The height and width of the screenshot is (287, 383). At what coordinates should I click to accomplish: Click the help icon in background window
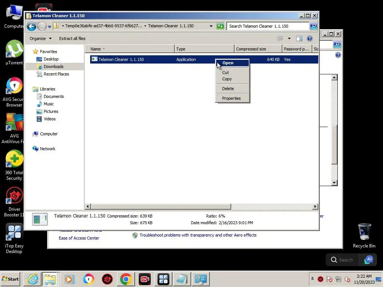click(x=338, y=55)
